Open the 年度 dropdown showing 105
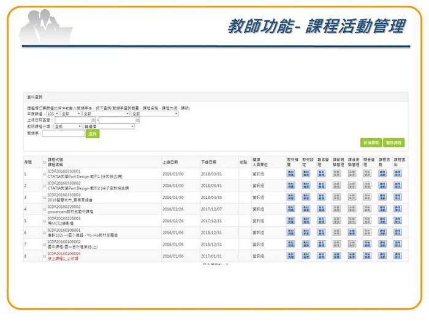Image resolution: width=429 pixels, height=321 pixels. pos(52,114)
